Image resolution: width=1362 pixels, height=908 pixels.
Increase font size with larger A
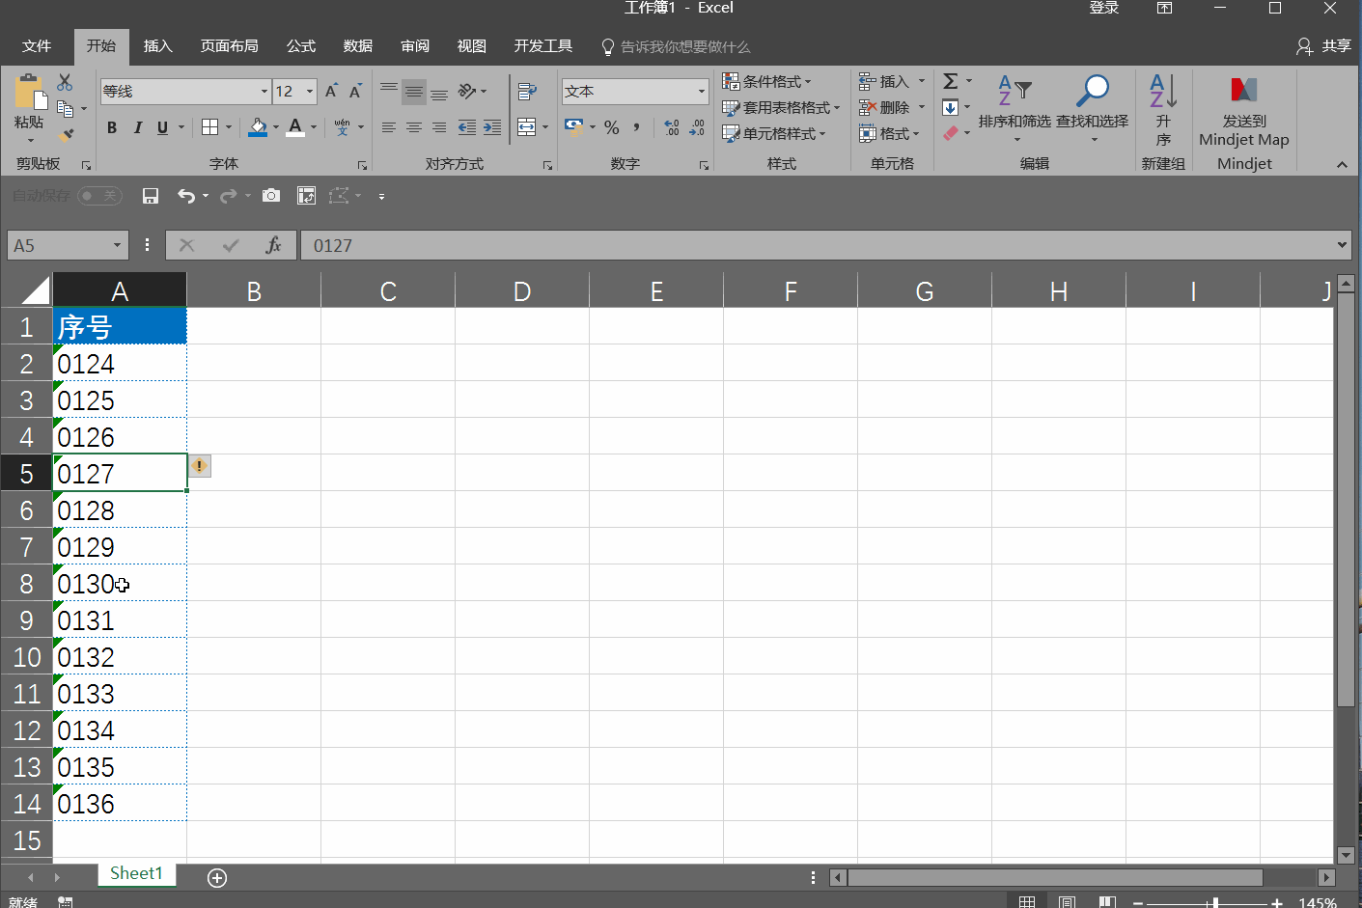[331, 91]
